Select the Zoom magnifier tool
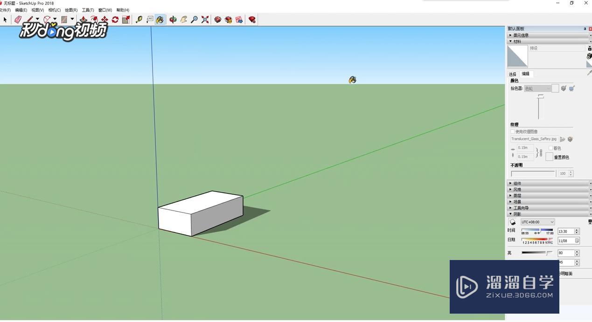 tap(194, 20)
